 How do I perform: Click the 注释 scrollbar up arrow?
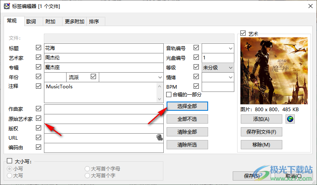[x=160, y=86]
